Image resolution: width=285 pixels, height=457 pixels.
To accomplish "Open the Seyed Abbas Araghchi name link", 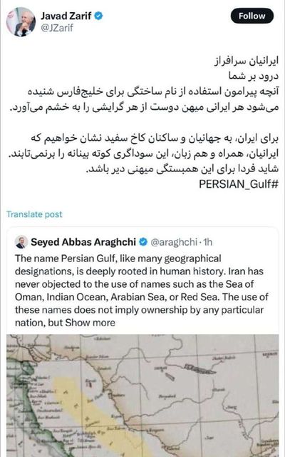I will (x=83, y=242).
